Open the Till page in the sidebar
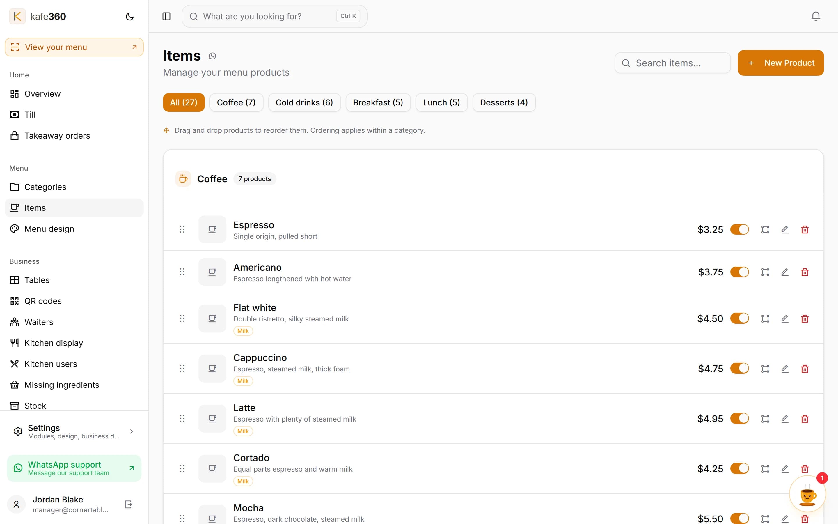 tap(74, 115)
